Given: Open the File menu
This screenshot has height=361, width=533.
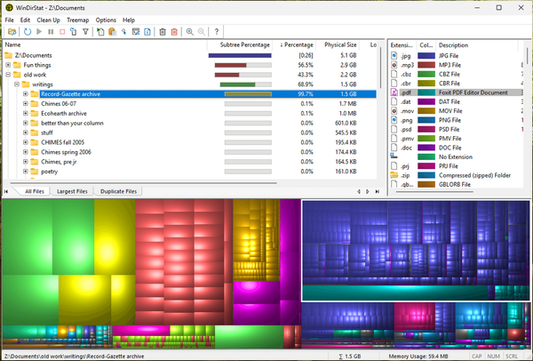Looking at the screenshot, I should click(x=9, y=20).
